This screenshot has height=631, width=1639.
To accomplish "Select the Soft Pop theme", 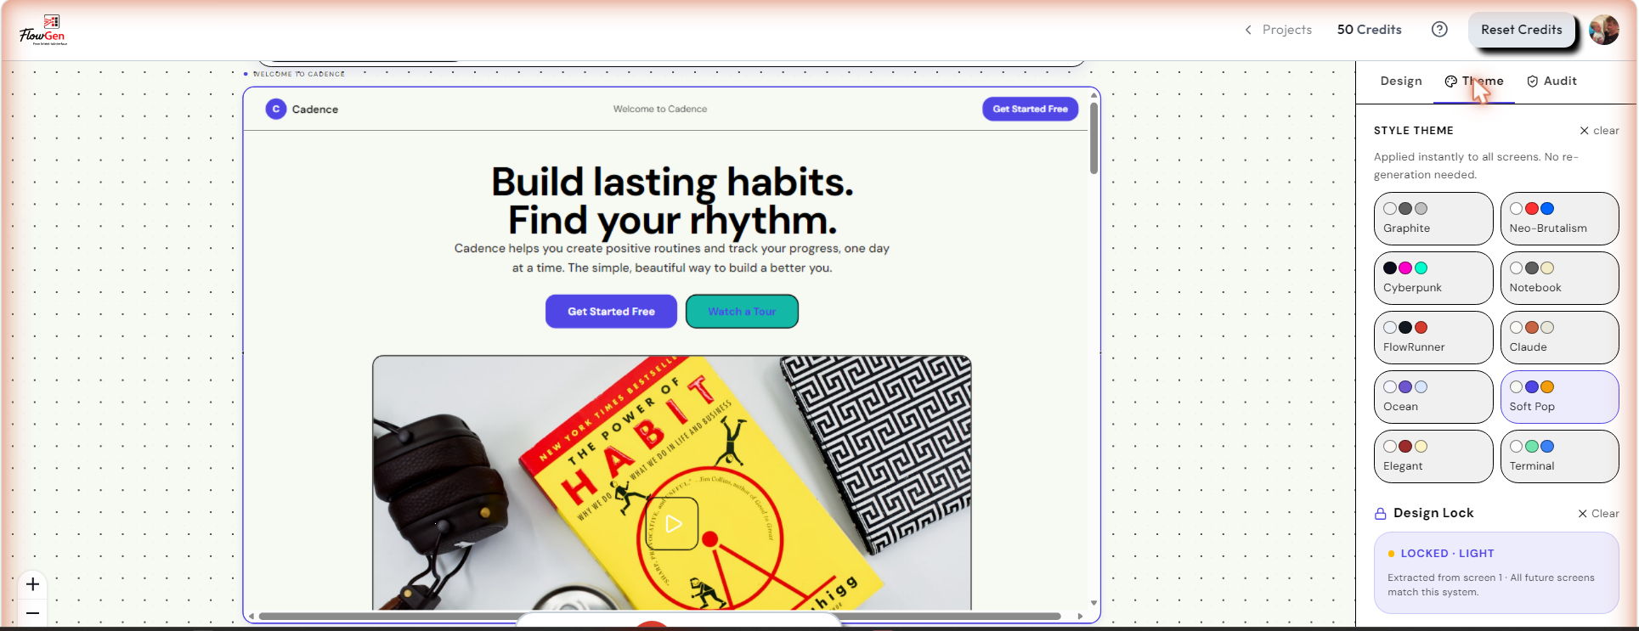I will point(1560,397).
